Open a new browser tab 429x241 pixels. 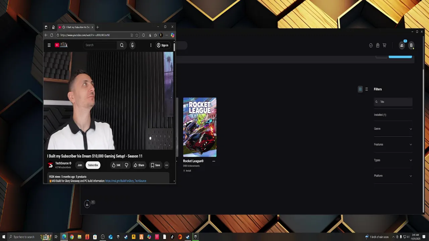click(98, 27)
